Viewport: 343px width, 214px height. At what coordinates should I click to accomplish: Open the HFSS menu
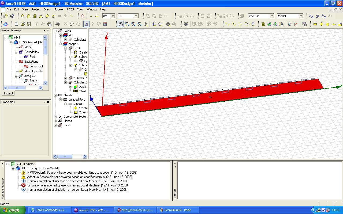(x=70, y=9)
